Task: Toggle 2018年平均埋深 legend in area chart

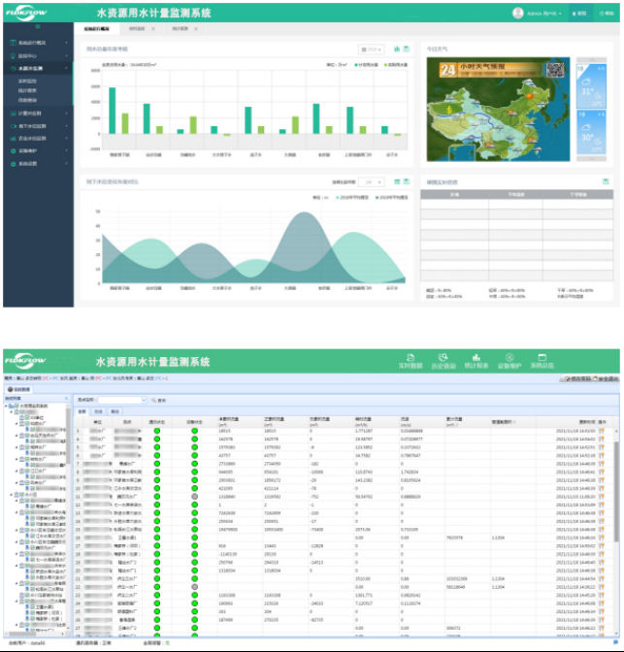Action: pos(350,196)
